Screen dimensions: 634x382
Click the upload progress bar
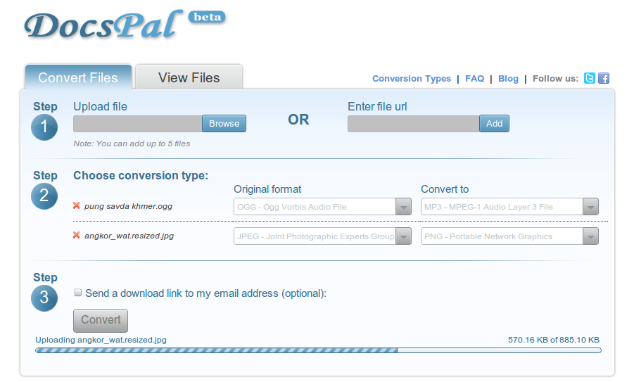318,350
